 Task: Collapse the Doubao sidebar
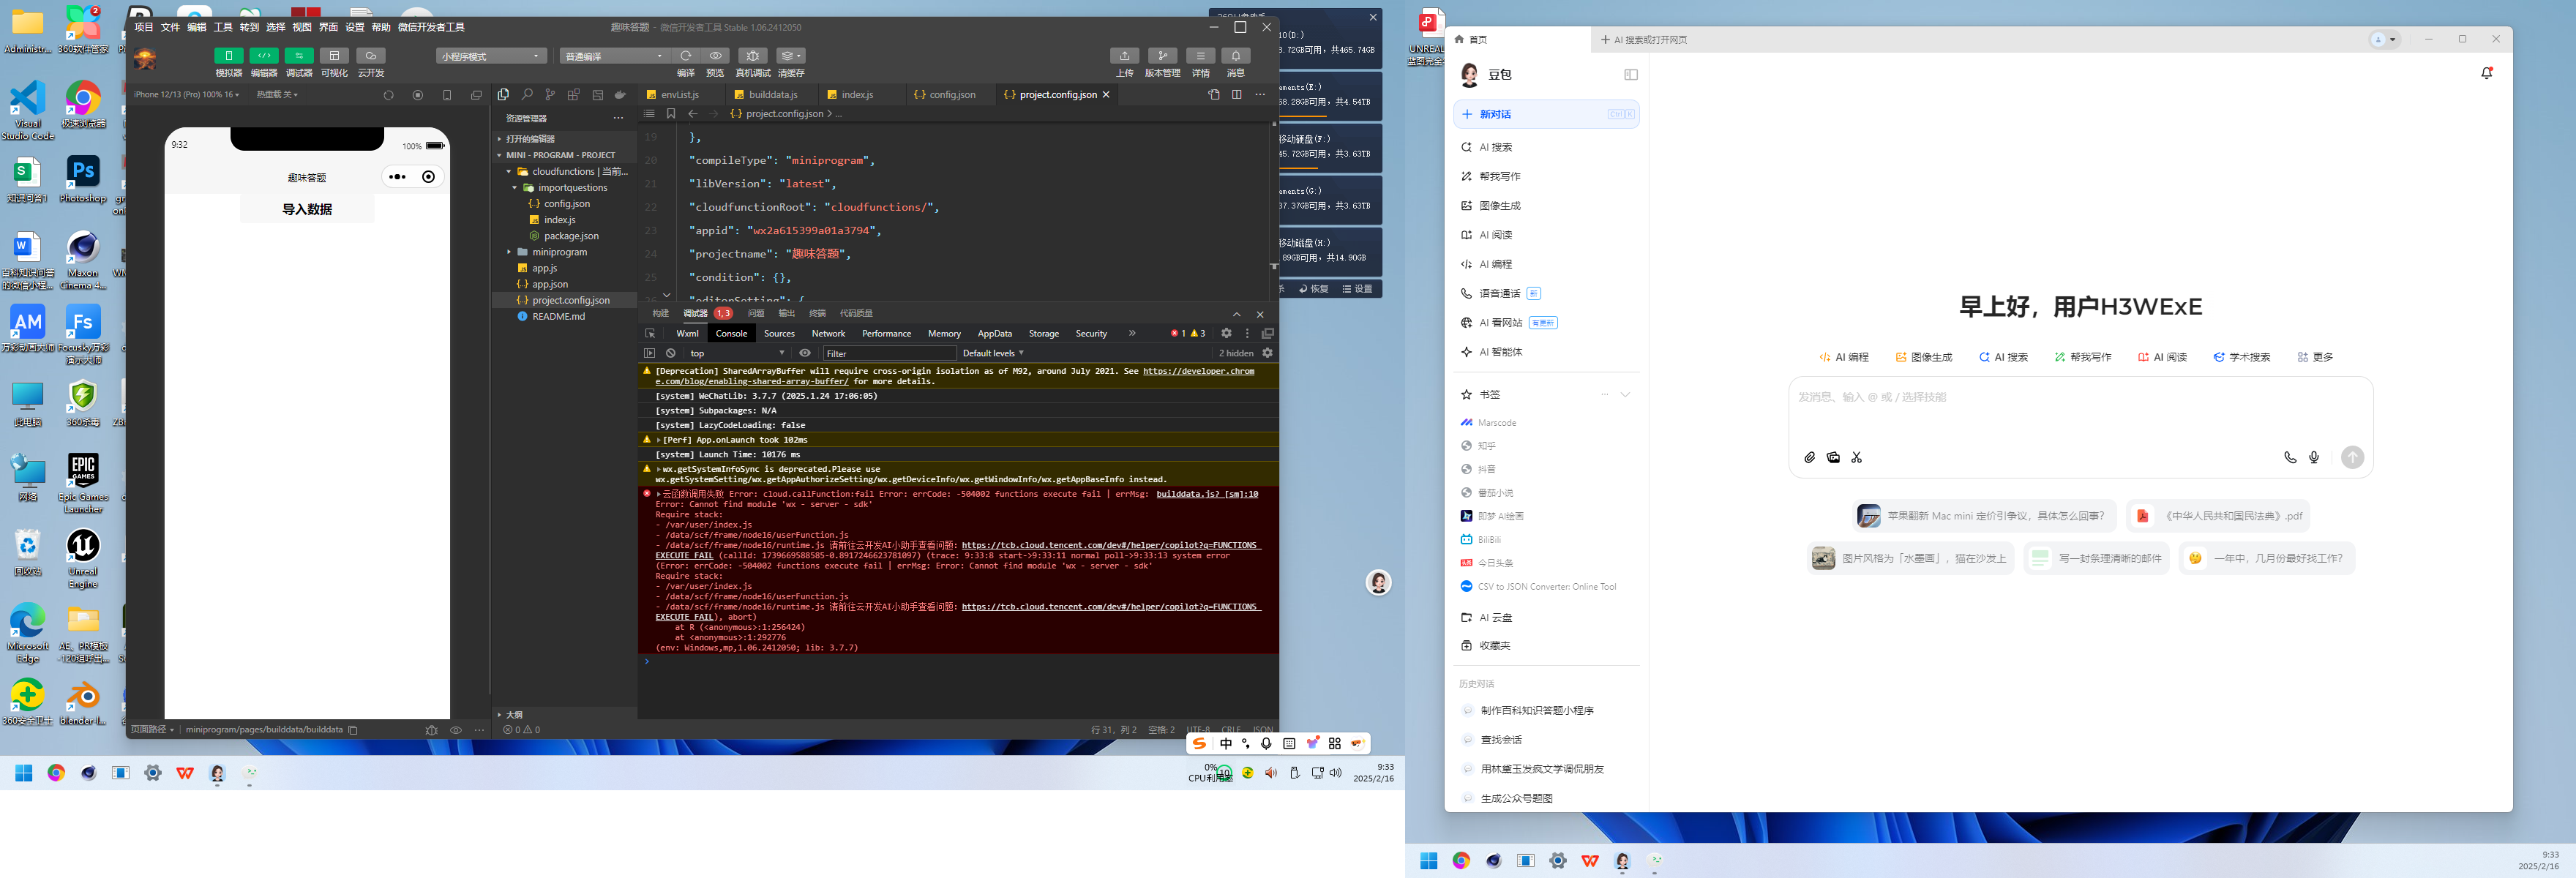1631,75
